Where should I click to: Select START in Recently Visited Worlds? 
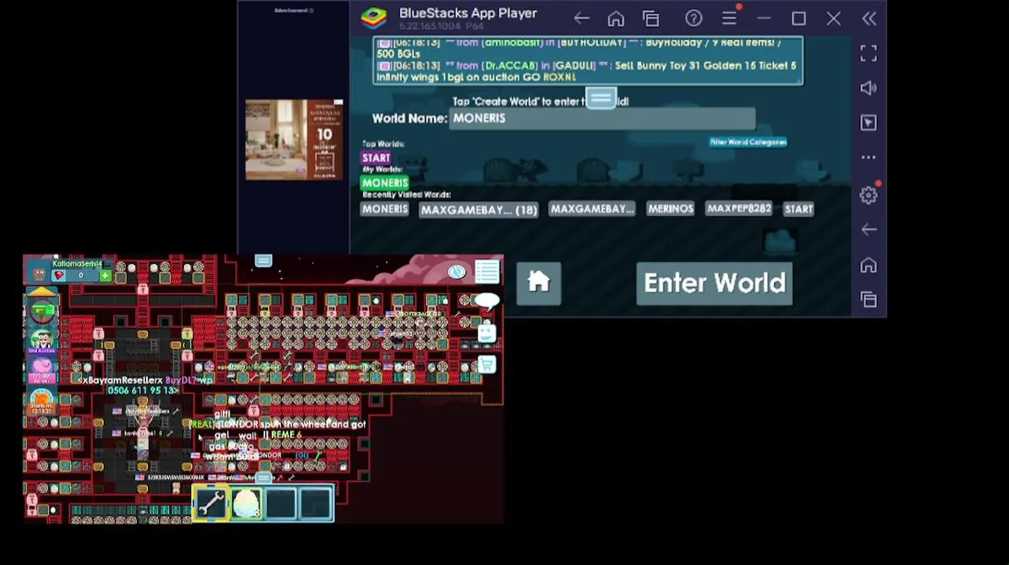(x=798, y=209)
